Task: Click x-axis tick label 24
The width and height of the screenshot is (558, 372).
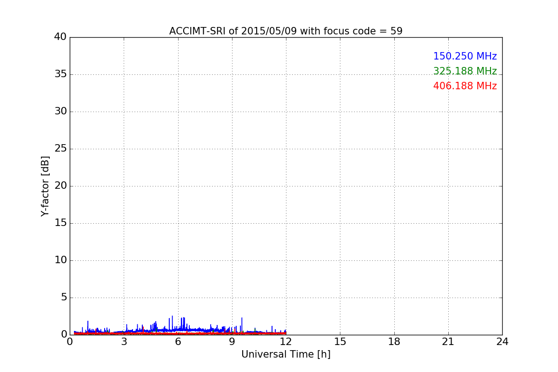Action: point(502,342)
